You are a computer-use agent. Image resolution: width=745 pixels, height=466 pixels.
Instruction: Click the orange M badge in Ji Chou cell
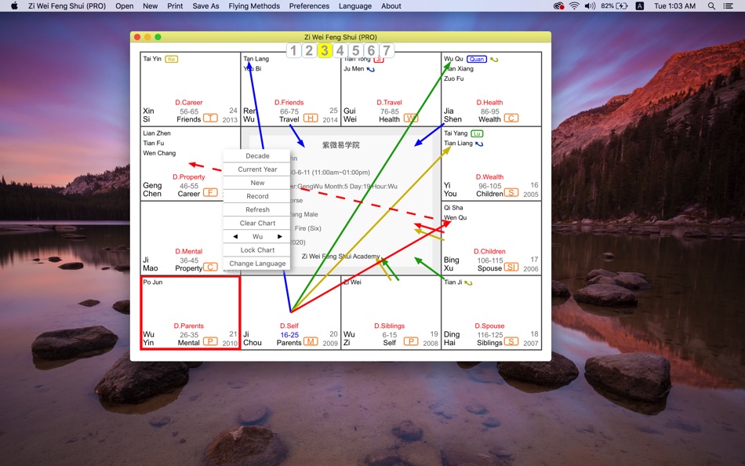[x=311, y=341]
